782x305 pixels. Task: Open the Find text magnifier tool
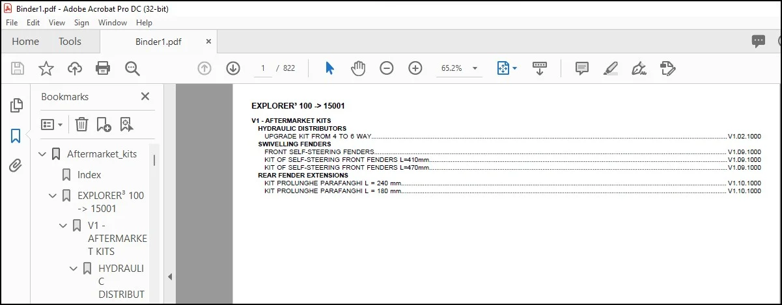133,68
